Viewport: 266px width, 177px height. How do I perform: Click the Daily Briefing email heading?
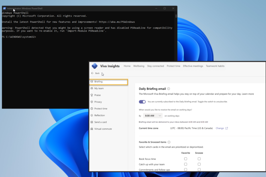click(152, 89)
